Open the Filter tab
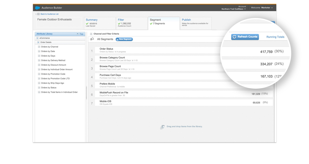Image resolution: width=309 pixels, height=164 pixels. click(x=121, y=20)
